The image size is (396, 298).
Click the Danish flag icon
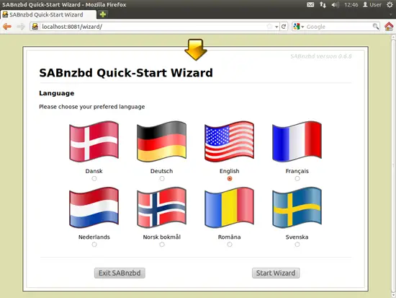point(94,141)
